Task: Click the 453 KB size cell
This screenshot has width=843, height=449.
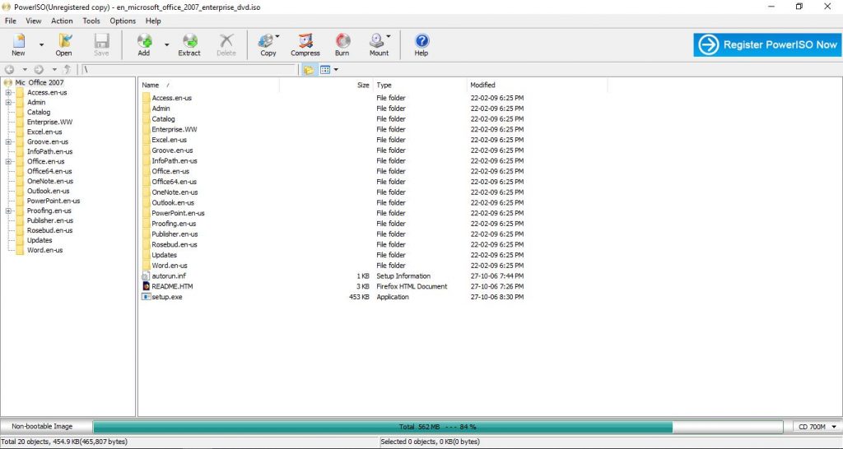Action: point(359,297)
